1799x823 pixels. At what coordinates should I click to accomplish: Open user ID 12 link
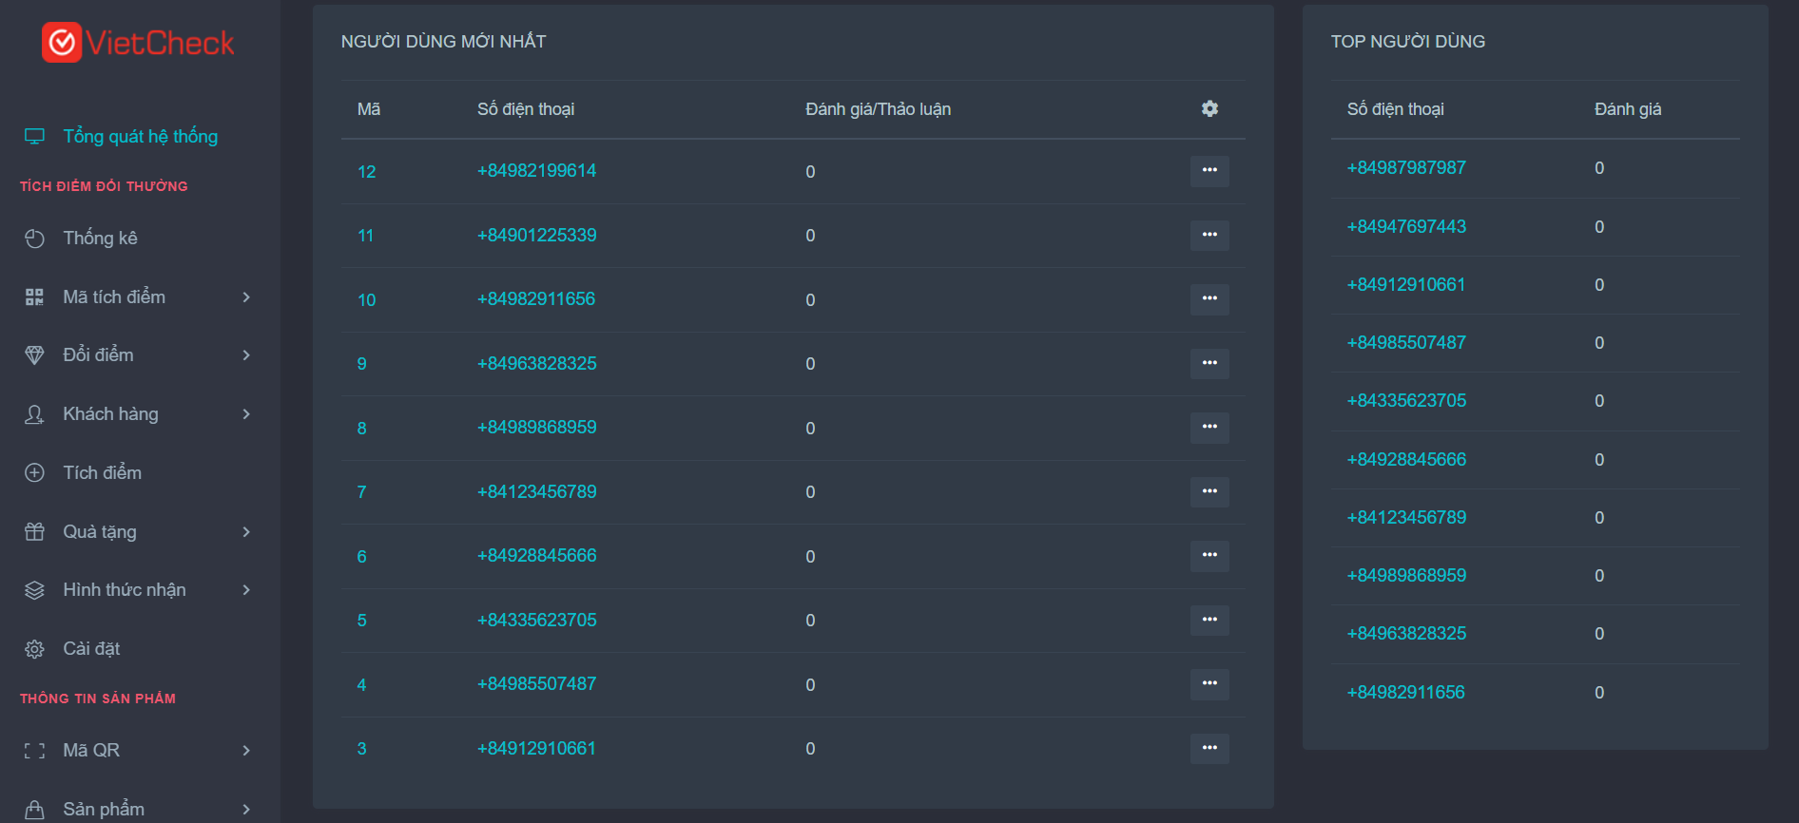[x=366, y=172]
